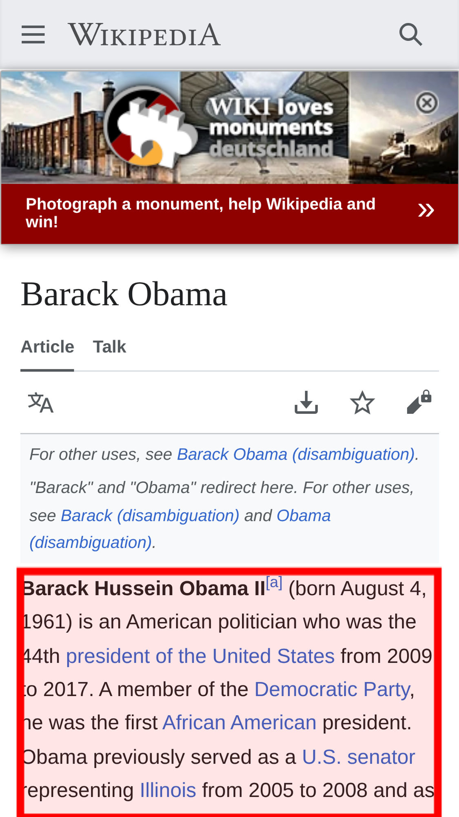
Task: Open the African American link
Action: [239, 723]
